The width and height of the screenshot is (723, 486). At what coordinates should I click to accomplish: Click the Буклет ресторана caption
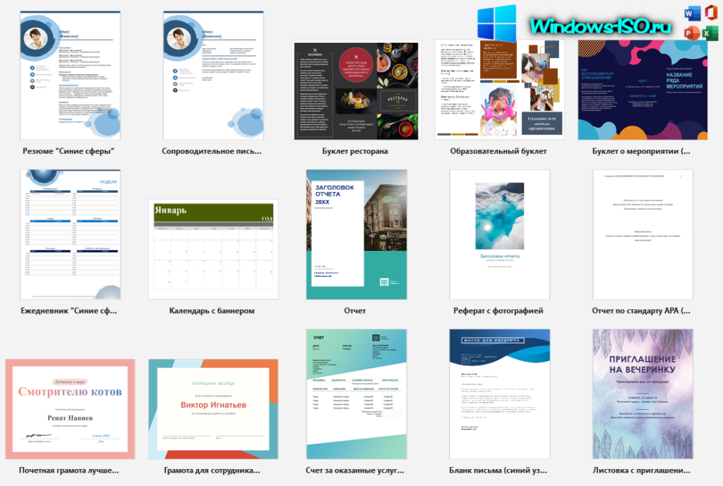point(355,151)
